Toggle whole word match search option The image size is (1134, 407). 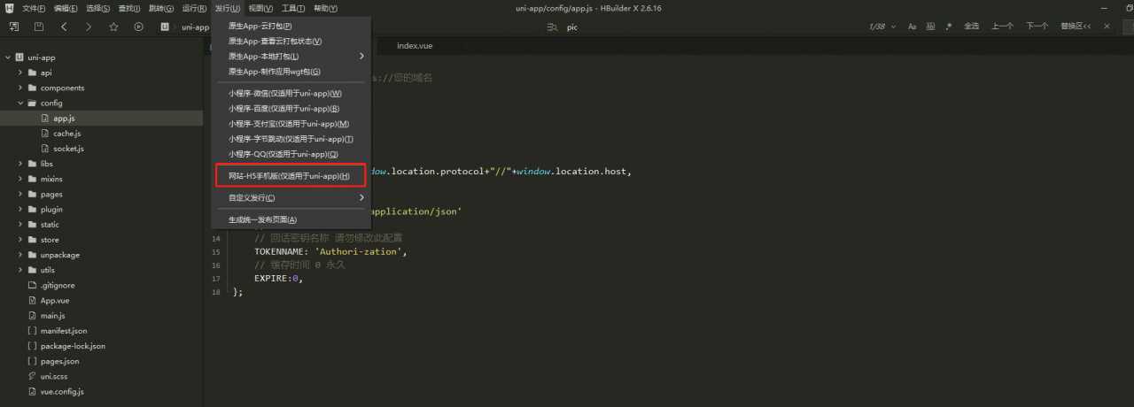click(930, 27)
